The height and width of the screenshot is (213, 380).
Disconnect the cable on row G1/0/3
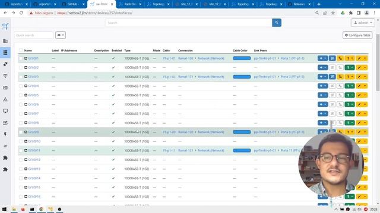[340, 77]
